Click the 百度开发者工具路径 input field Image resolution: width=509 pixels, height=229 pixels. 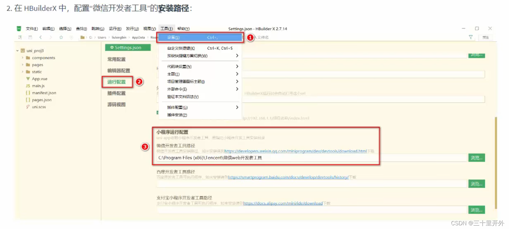coord(311,184)
